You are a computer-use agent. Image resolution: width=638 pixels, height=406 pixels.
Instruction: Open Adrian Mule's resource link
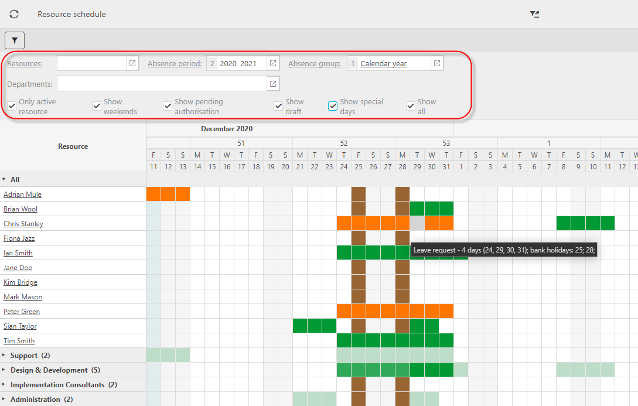click(x=22, y=195)
